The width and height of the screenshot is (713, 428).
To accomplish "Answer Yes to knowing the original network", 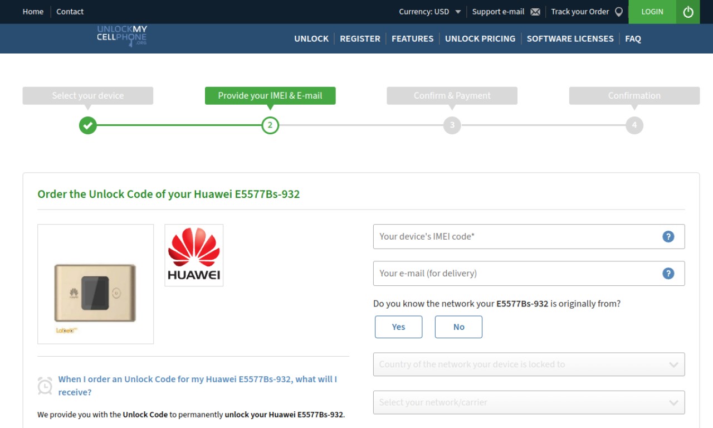I will click(398, 327).
